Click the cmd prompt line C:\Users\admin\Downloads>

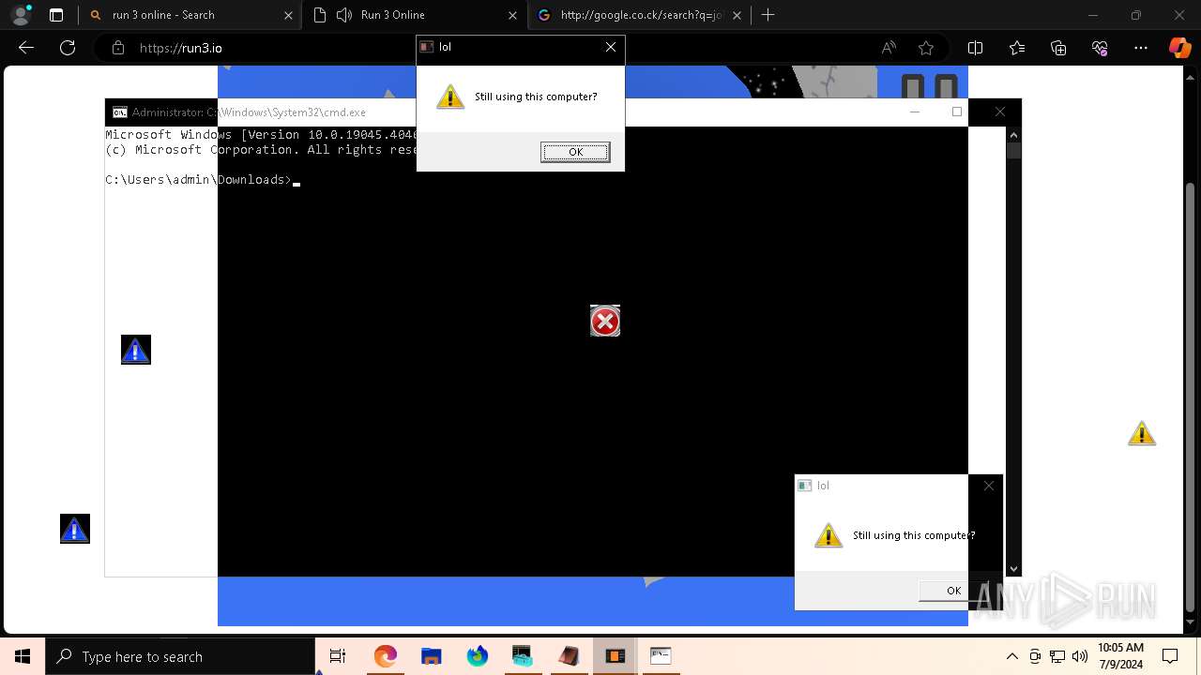point(200,180)
